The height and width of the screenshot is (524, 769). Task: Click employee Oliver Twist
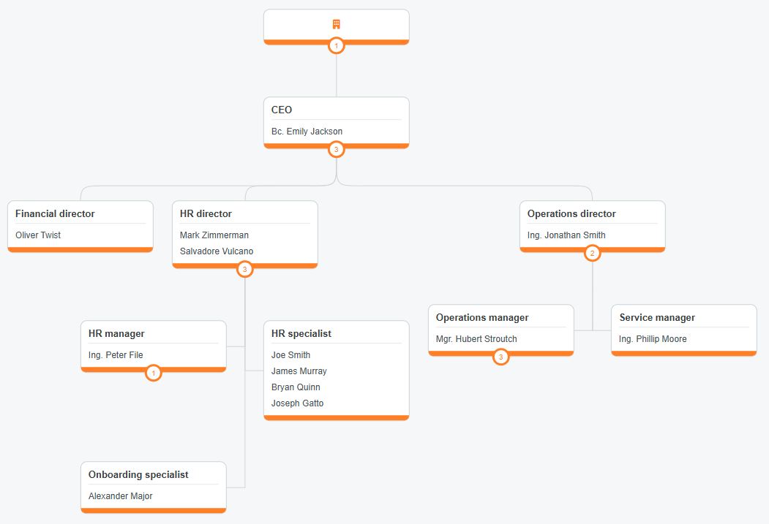coord(38,235)
